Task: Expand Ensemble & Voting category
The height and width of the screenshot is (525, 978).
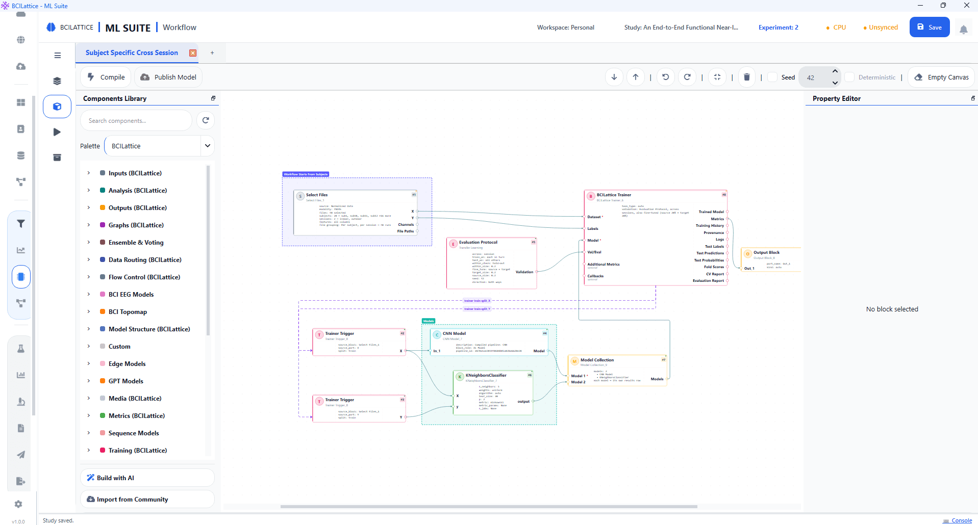Action: (x=89, y=243)
